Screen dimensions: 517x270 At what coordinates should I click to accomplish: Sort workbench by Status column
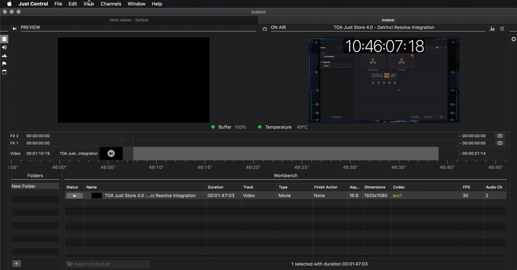74,187
